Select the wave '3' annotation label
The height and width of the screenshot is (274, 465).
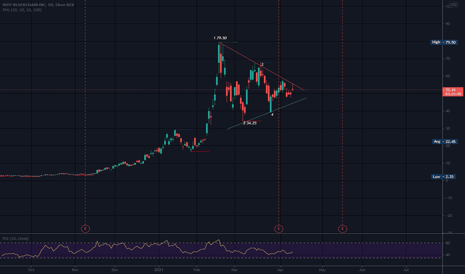tap(262, 64)
